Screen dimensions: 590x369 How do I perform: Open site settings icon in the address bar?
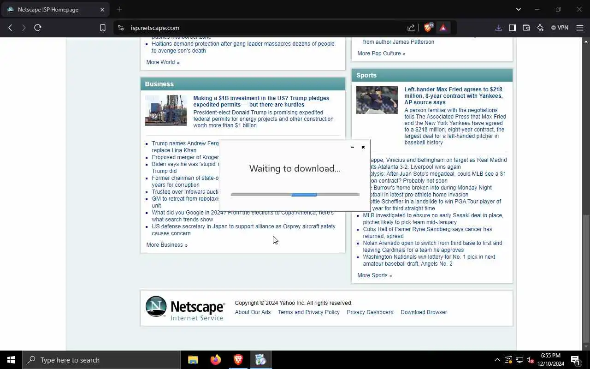121,28
